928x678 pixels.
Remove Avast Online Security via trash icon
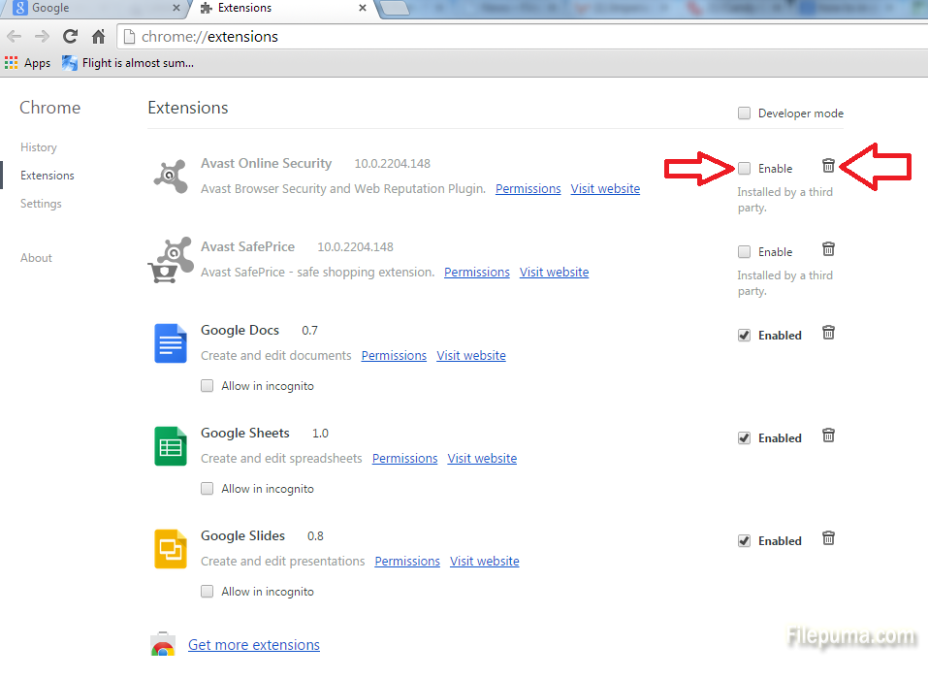pyautogui.click(x=828, y=166)
